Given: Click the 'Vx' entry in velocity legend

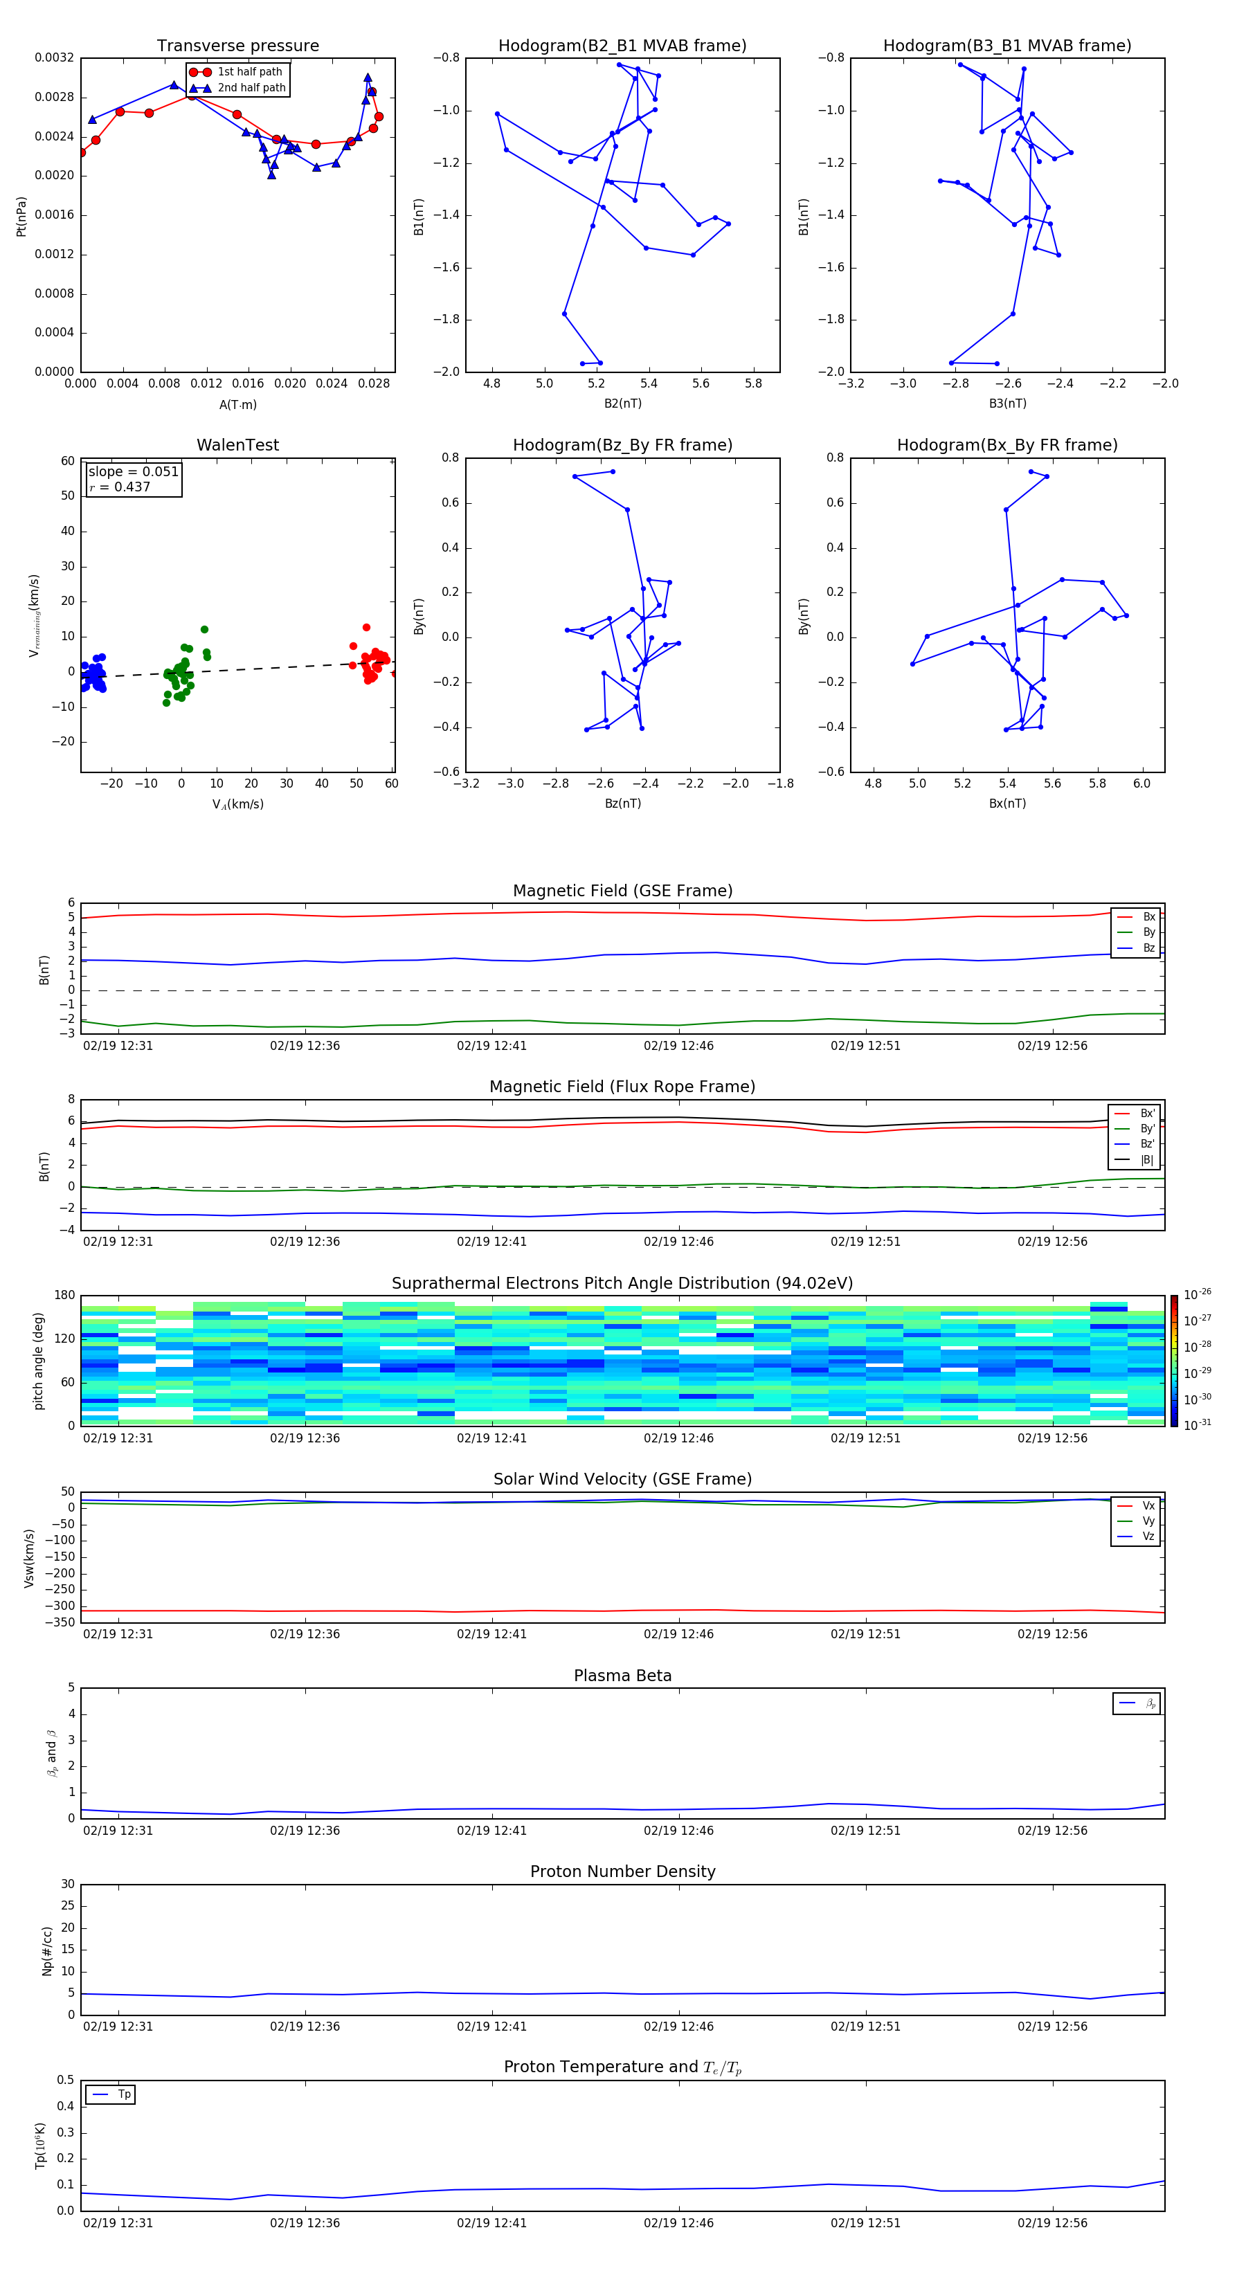Looking at the screenshot, I should 1137,1505.
